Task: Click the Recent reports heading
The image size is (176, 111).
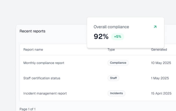Action: 32,31
